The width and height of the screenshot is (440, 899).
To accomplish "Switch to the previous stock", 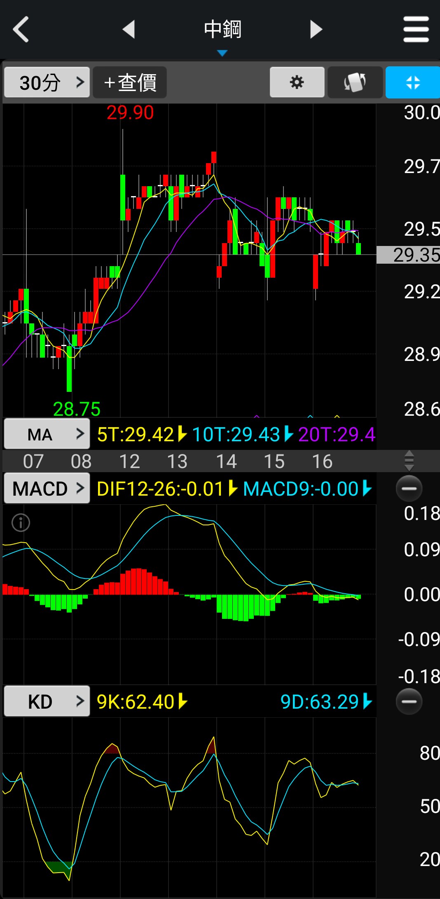I will [129, 29].
